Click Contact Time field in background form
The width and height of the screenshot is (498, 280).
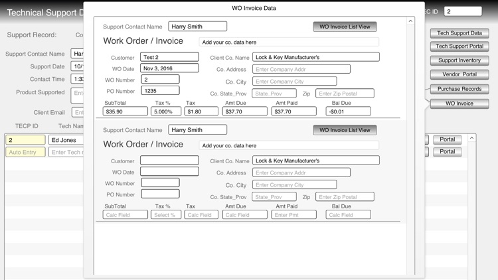[x=77, y=79]
